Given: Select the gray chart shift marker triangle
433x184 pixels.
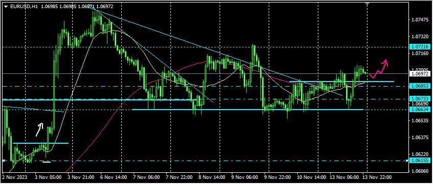Looking at the screenshot, I should (367, 4).
